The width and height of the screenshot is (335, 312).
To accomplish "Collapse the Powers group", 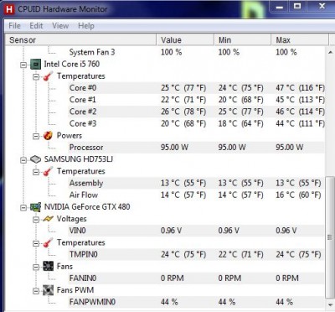I will (x=36, y=136).
